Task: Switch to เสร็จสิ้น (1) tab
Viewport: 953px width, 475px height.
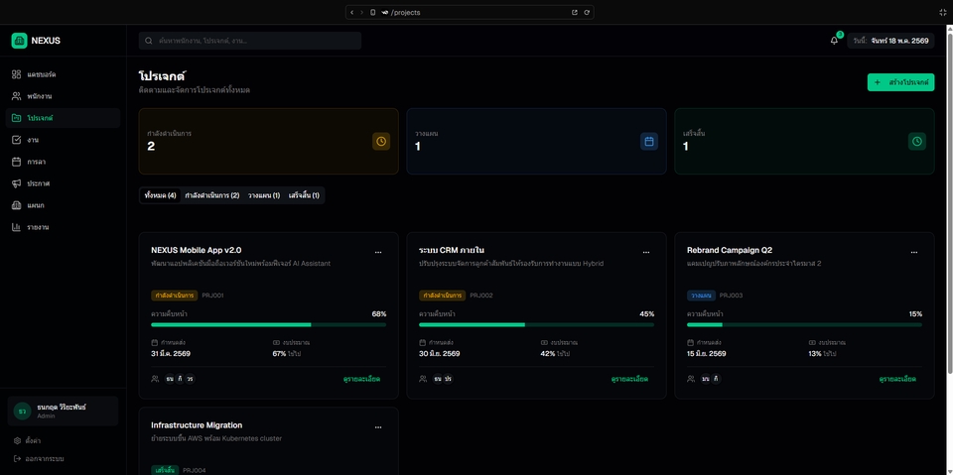Action: [x=304, y=195]
